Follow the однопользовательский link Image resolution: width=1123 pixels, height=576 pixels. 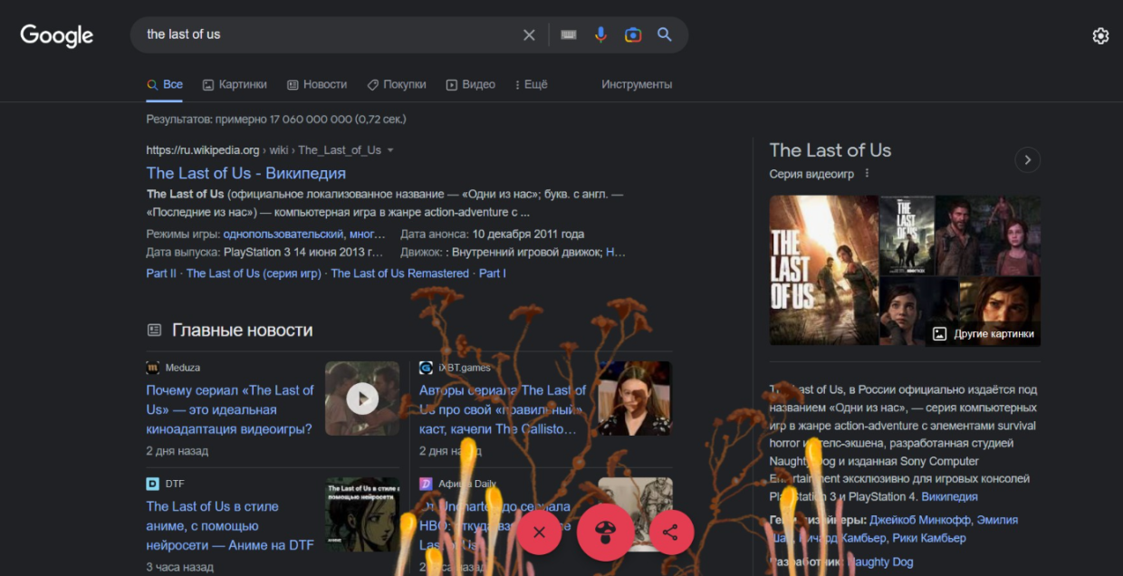pyautogui.click(x=285, y=234)
